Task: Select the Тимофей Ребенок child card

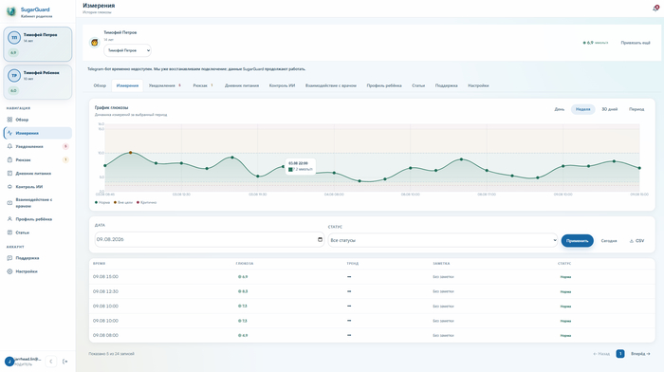Action: (x=38, y=82)
